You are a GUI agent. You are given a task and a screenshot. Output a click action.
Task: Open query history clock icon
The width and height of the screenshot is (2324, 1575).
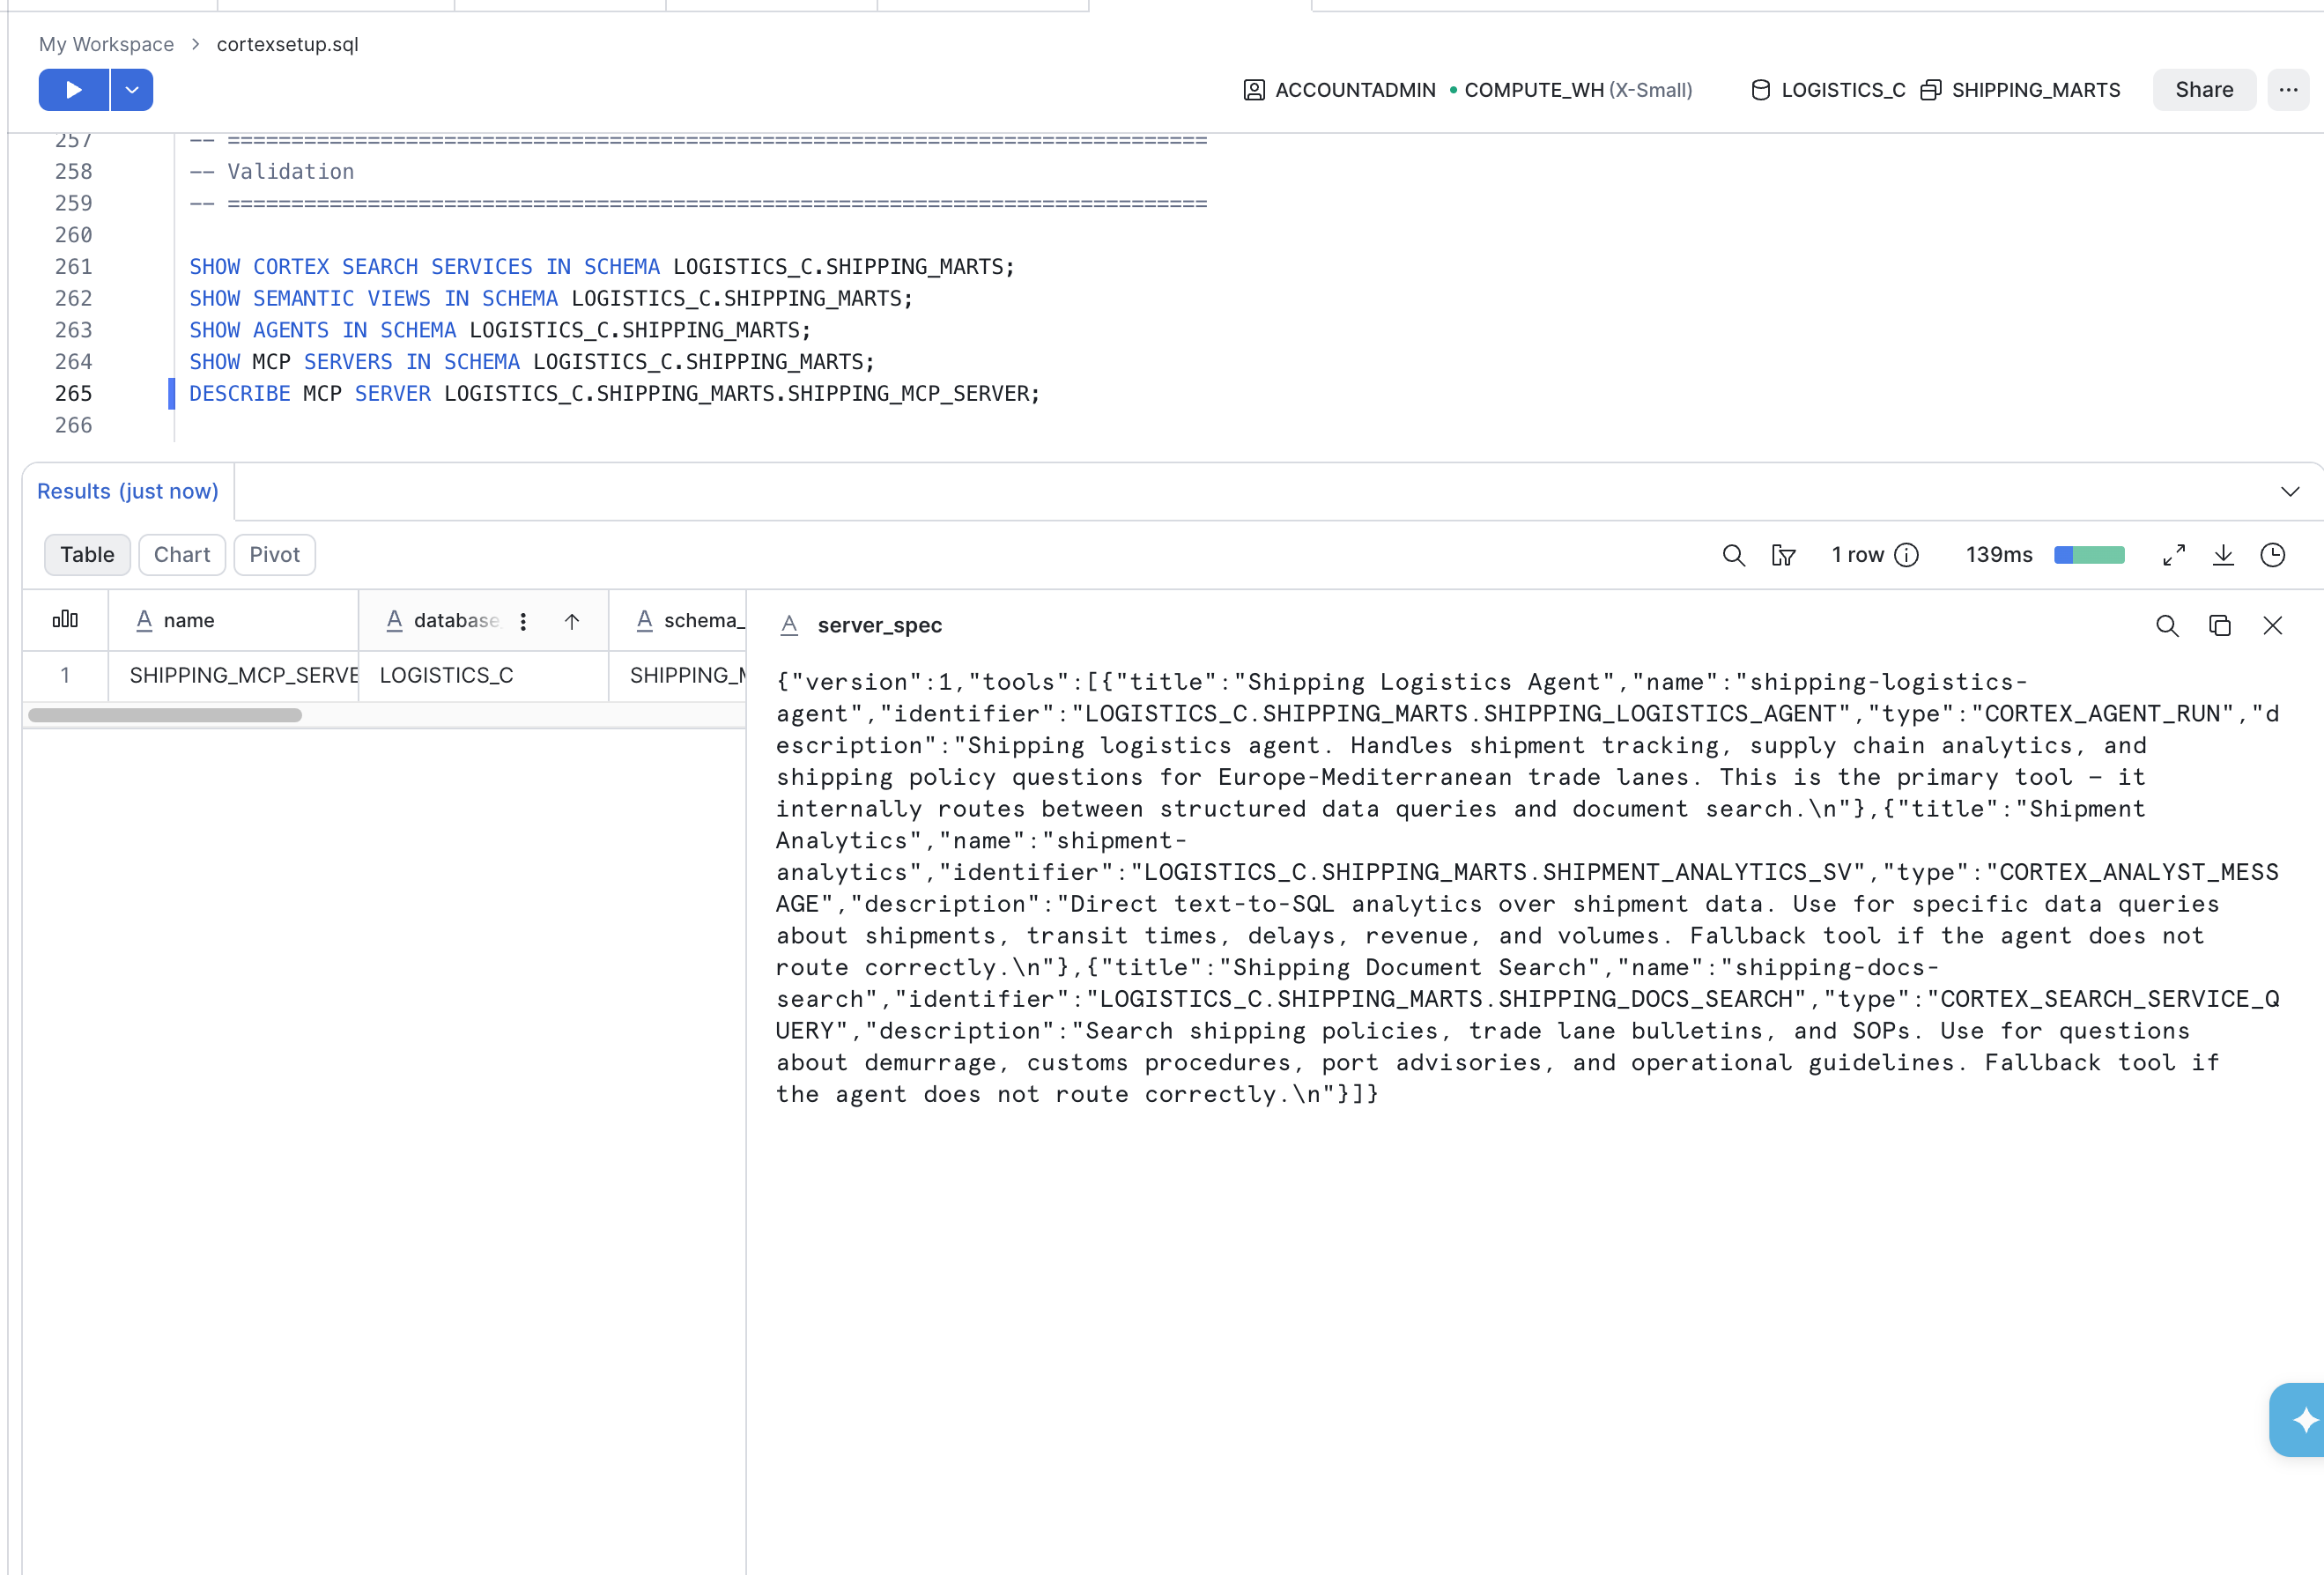[x=2272, y=555]
